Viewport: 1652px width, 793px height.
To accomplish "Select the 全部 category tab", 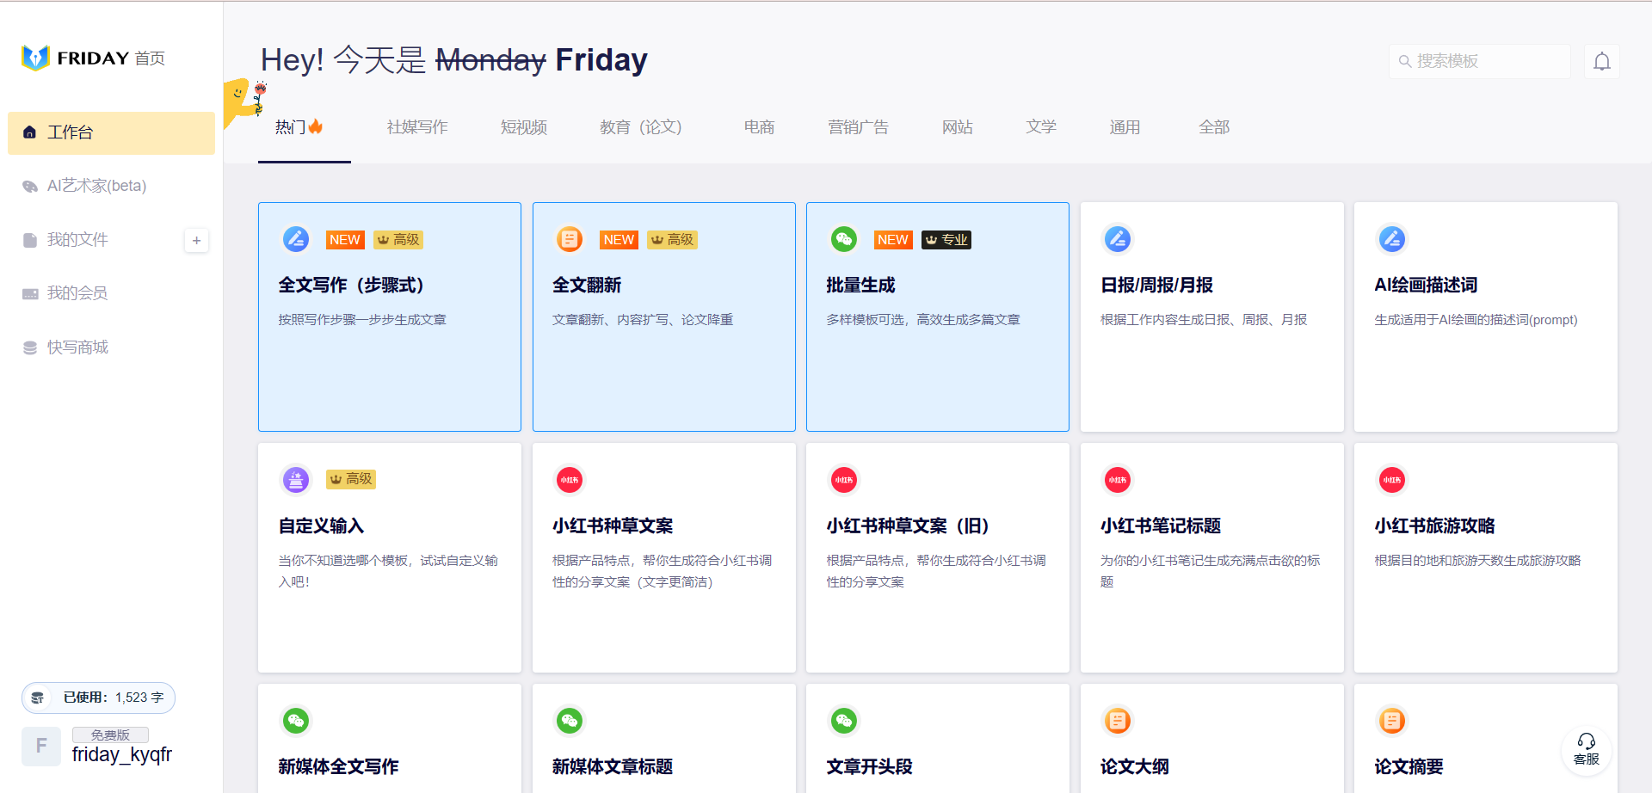I will (1214, 127).
